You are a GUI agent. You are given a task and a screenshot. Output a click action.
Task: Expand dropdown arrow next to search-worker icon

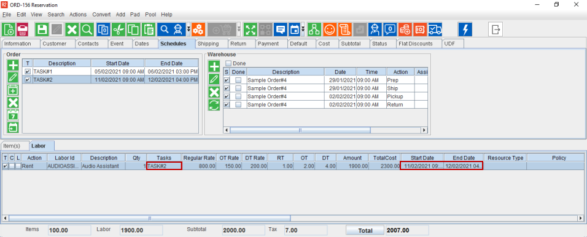coord(189,29)
